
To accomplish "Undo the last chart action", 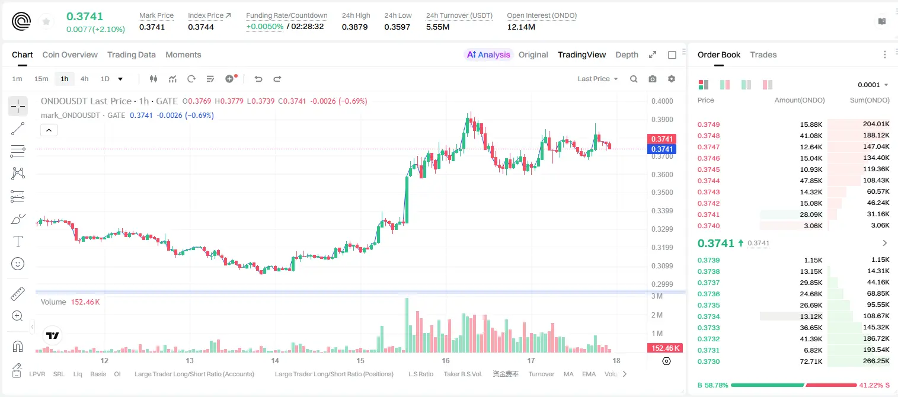I will [x=258, y=79].
